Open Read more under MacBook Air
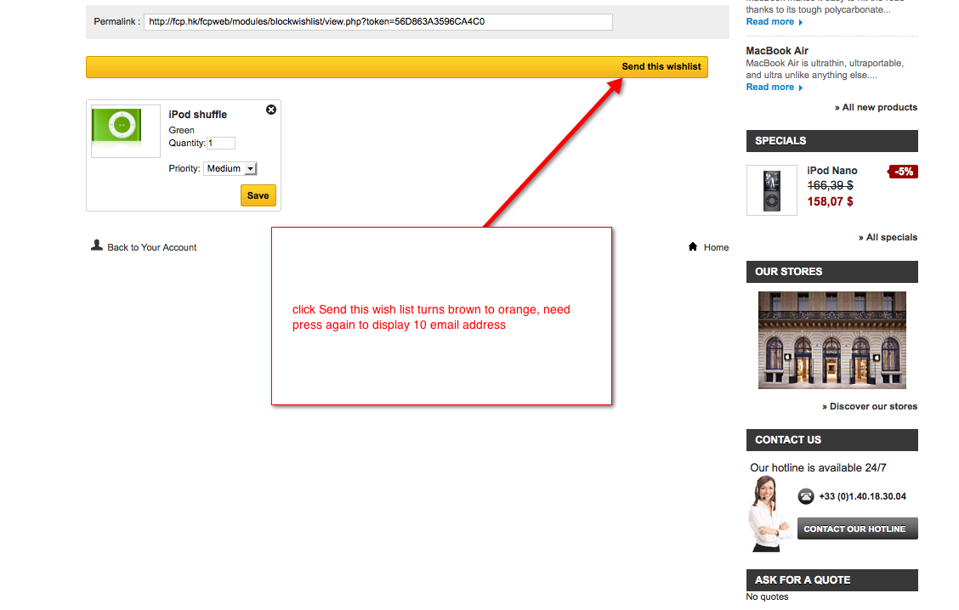The height and width of the screenshot is (610, 959). click(x=774, y=88)
